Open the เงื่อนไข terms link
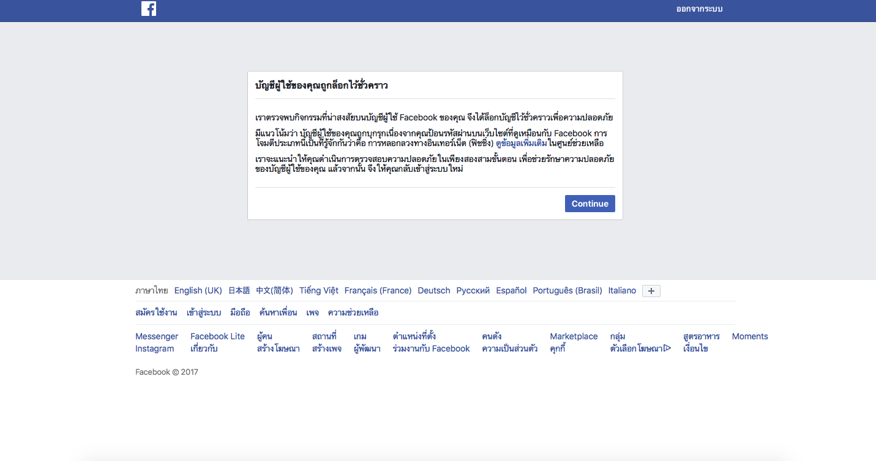Image resolution: width=876 pixels, height=461 pixels. point(695,349)
